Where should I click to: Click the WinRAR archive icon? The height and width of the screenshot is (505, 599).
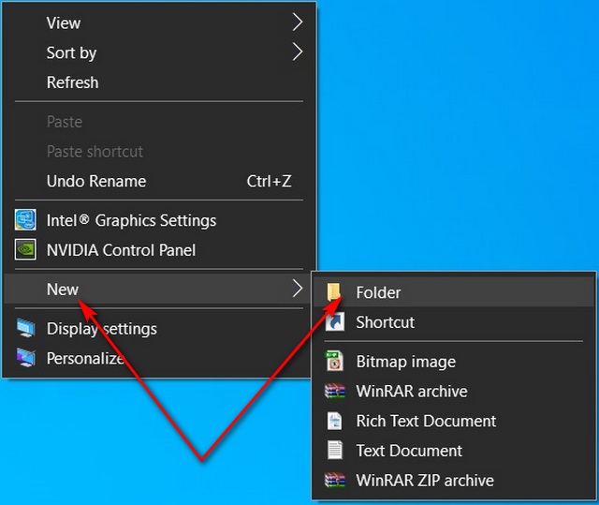point(335,391)
